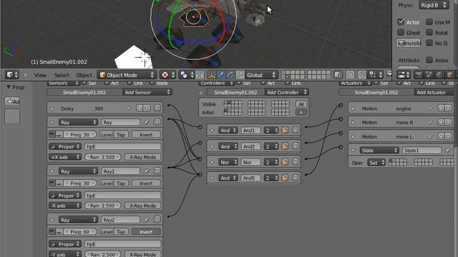Pin the Ray2 sensor

[x=146, y=220]
